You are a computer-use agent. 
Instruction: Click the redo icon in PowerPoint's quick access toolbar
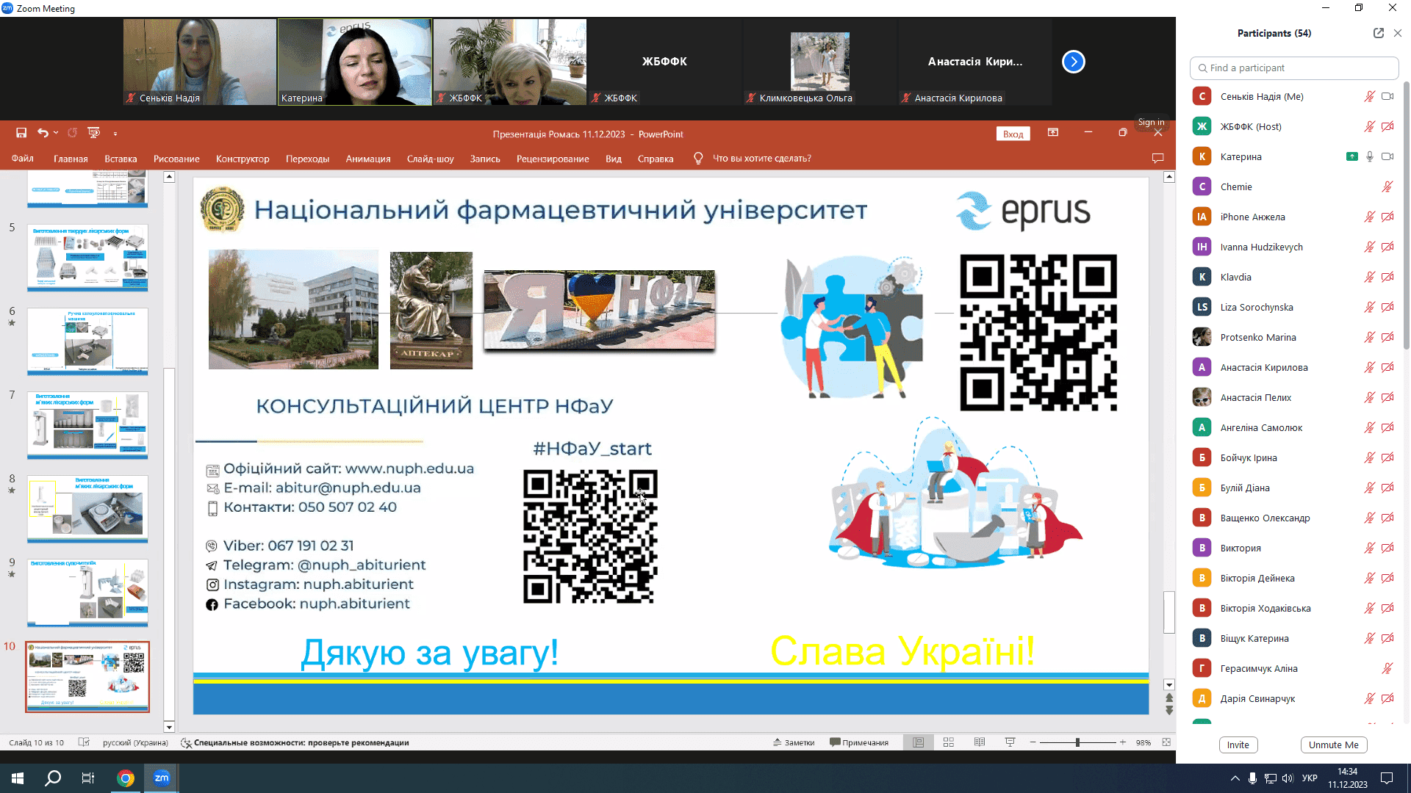click(x=72, y=133)
